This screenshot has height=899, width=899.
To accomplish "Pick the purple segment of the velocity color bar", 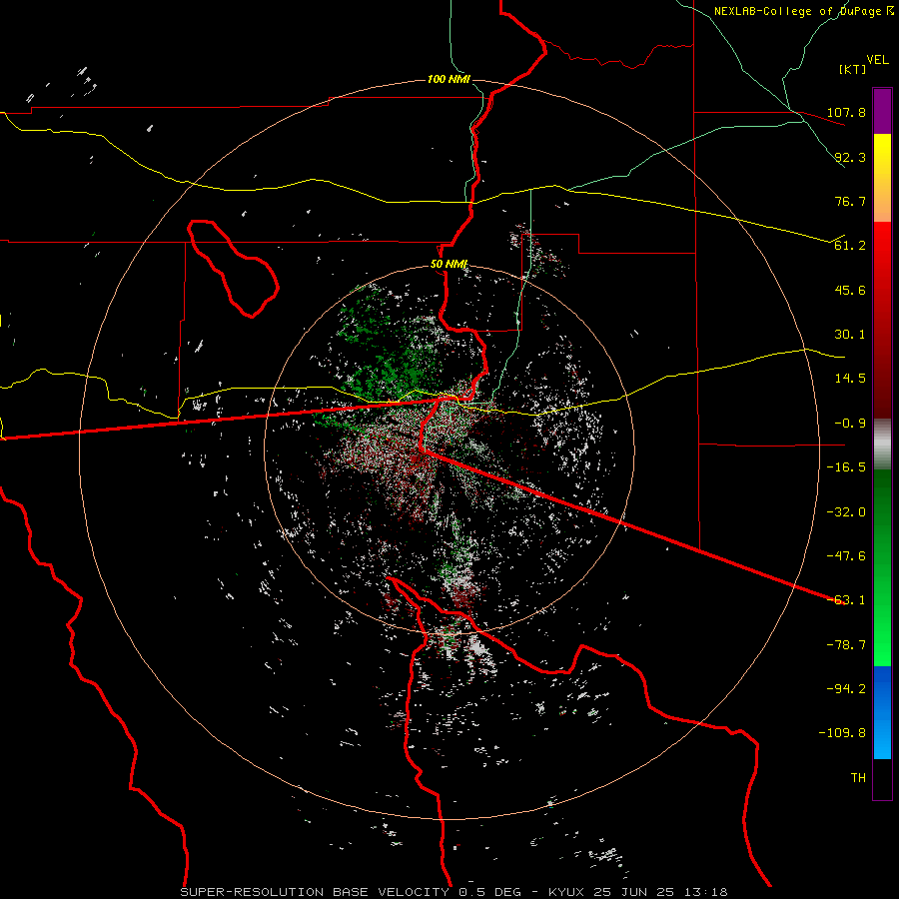I will [x=882, y=112].
